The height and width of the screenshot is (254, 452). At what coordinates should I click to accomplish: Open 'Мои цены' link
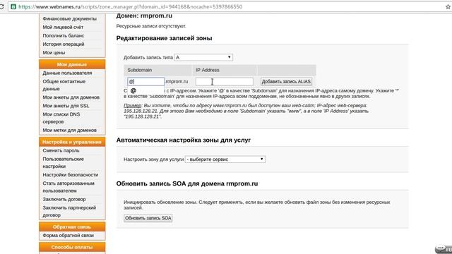[x=54, y=53]
